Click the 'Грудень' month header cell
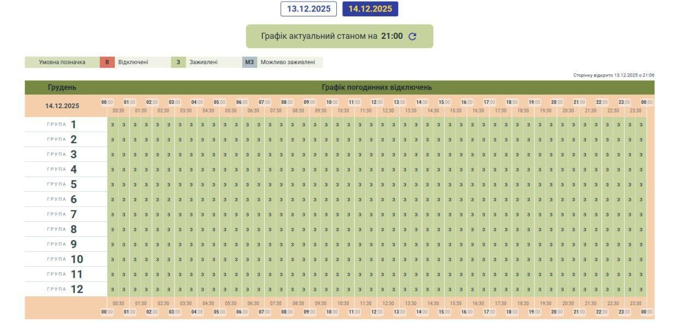700x322 pixels. click(62, 87)
